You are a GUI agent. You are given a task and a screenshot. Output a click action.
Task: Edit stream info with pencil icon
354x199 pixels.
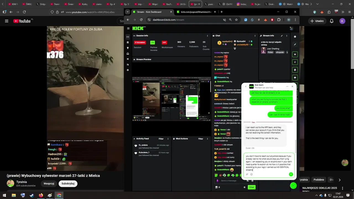pos(282,36)
